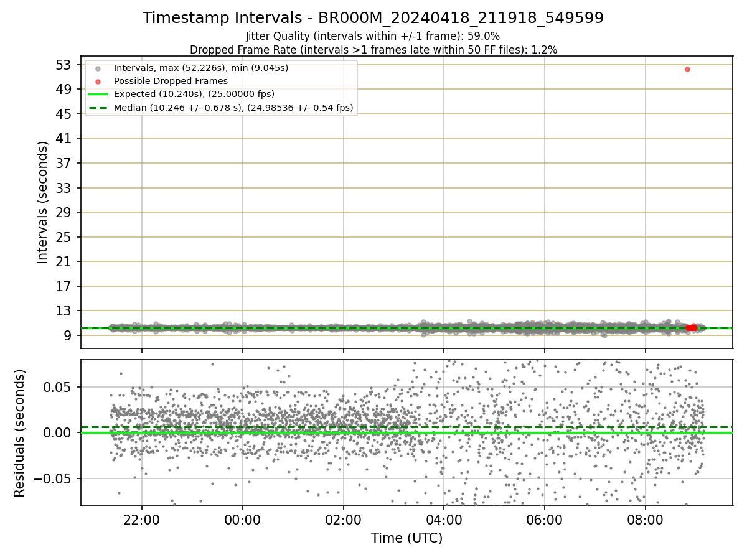The height and width of the screenshot is (560, 747).
Task: Click the '22:00' x-axis tick label
Action: tap(141, 519)
